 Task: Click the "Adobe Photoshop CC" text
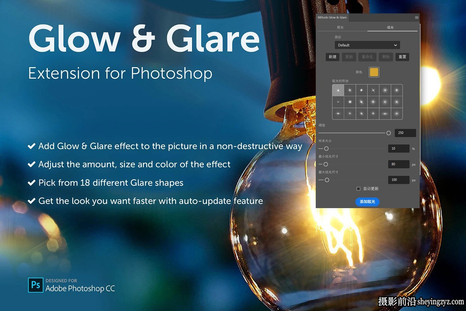tap(80, 288)
